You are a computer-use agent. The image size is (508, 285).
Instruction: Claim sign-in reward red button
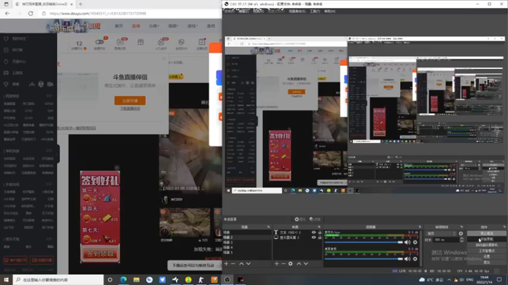[100, 254]
